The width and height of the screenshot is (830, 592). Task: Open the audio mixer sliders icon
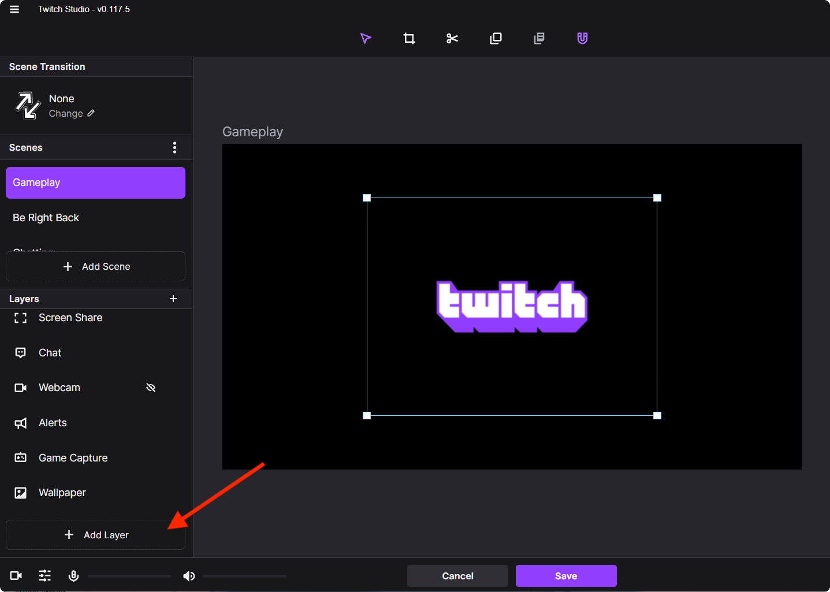(x=45, y=575)
